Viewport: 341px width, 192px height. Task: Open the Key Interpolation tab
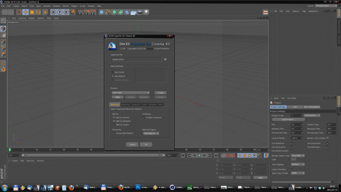click(x=312, y=107)
